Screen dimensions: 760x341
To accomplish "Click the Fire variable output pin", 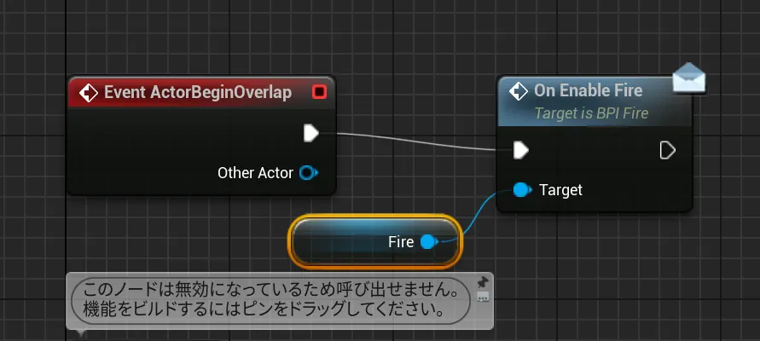I will point(429,242).
